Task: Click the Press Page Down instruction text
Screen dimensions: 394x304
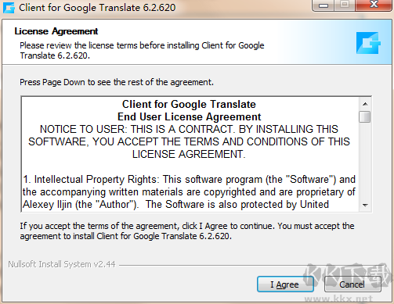Action: 117,82
